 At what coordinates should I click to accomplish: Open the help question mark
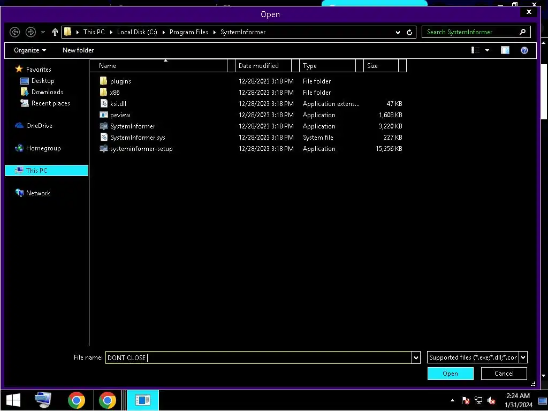tap(524, 50)
